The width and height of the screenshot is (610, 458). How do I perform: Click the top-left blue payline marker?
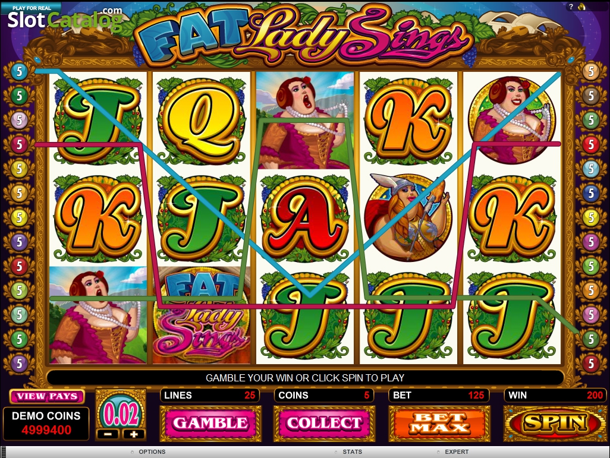coord(18,71)
